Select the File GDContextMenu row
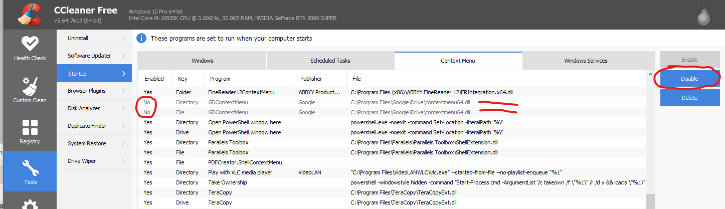Image resolution: width=725 pixels, height=209 pixels. click(392, 112)
